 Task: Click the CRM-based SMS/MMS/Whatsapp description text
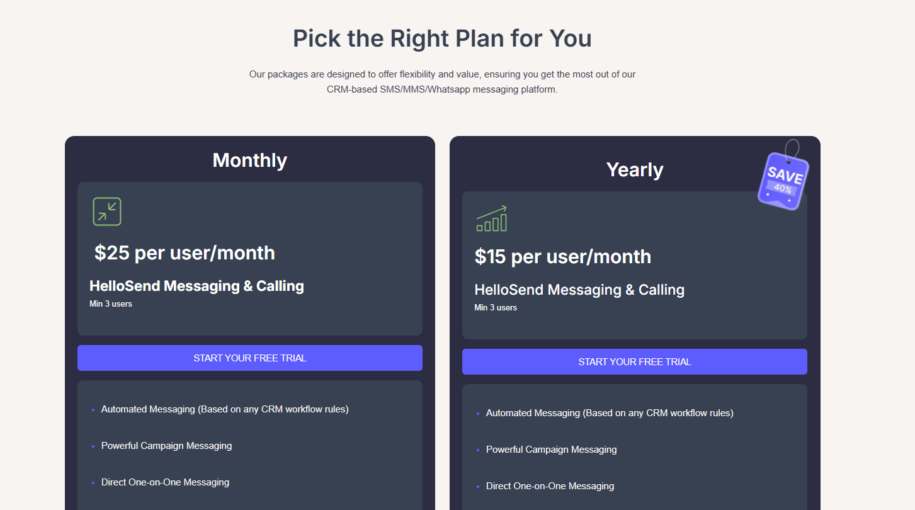coord(442,82)
